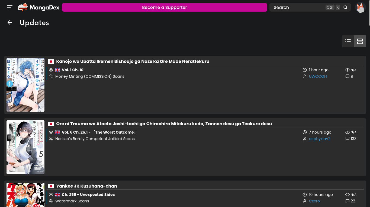Image resolution: width=370 pixels, height=207 pixels.
Task: Toggle read eye icon for Ch. 255
Action: [51, 195]
